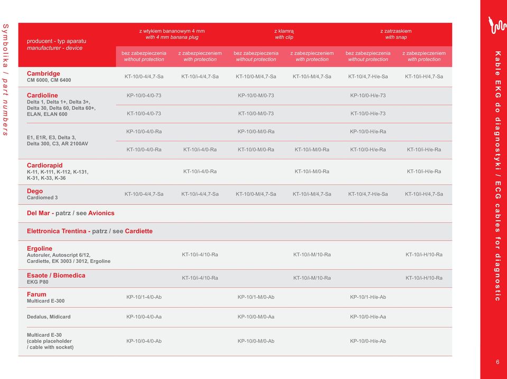Click the 'EKG P80' device text
This screenshot has width=507, height=379.
click(x=38, y=282)
